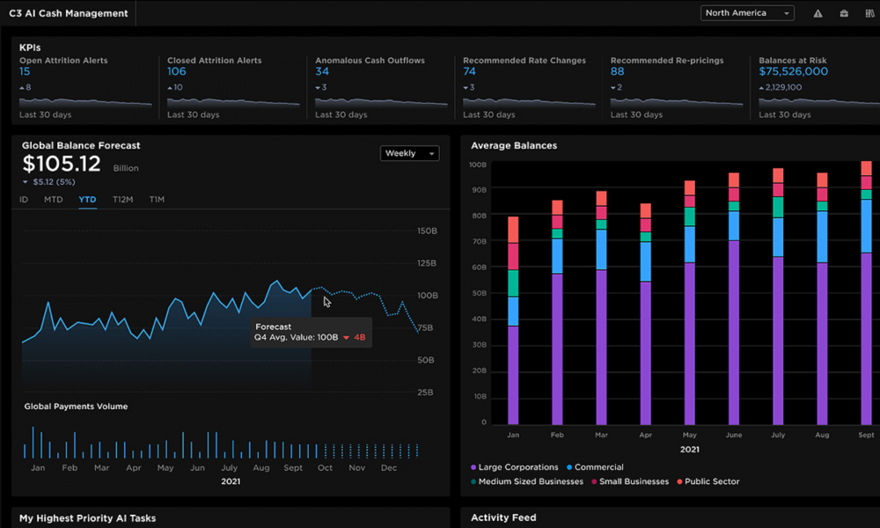Expand the Weekly interval dropdown
This screenshot has height=528, width=880.
tap(410, 153)
